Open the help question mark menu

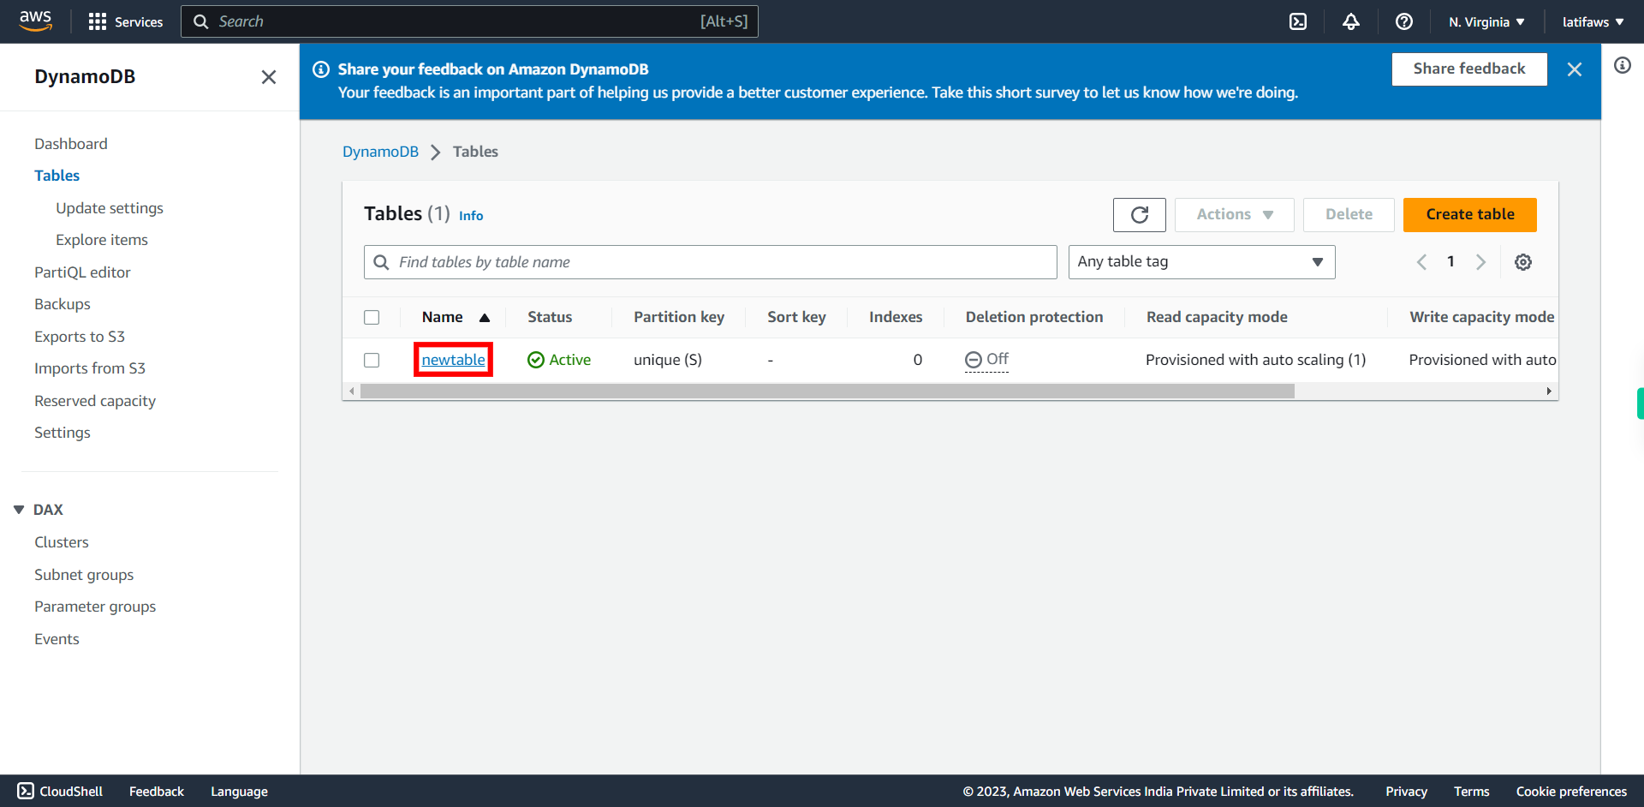tap(1404, 21)
